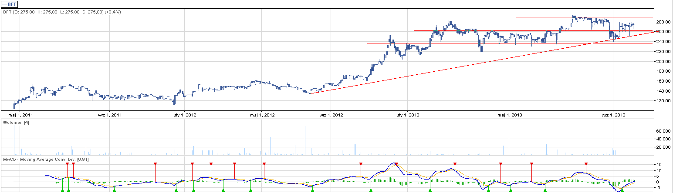Click the Wolumen [4] panel label

point(17,123)
